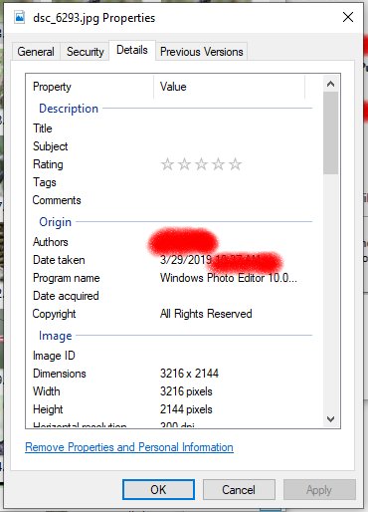This screenshot has width=368, height=512.
Task: Click Remove Properties and Personal Information link
Action: click(129, 447)
